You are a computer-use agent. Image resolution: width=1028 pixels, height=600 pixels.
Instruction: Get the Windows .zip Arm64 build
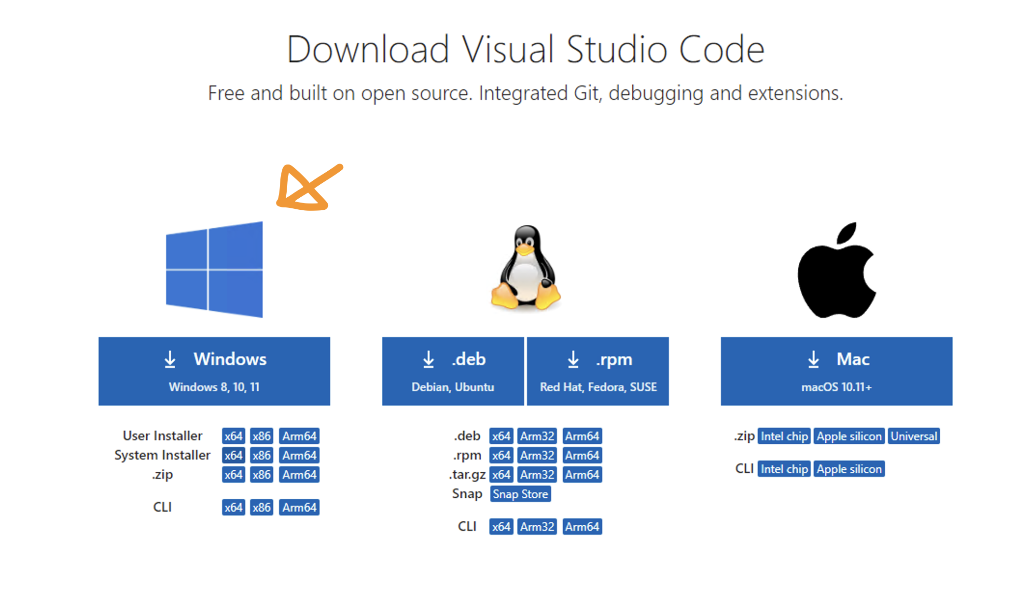(x=299, y=475)
